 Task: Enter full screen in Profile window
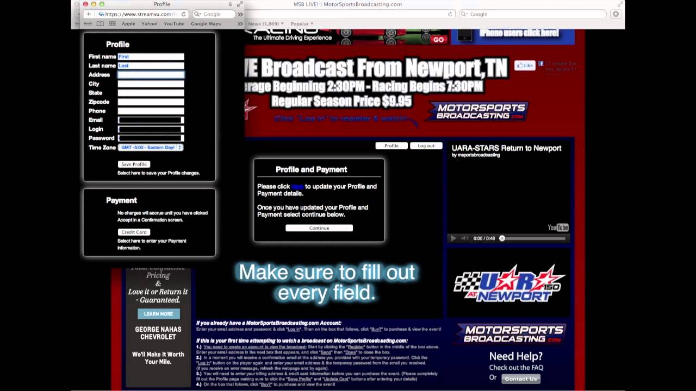coord(240,4)
